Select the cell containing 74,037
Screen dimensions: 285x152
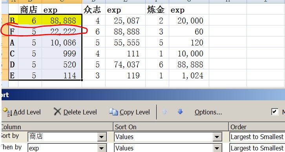coord(125,64)
